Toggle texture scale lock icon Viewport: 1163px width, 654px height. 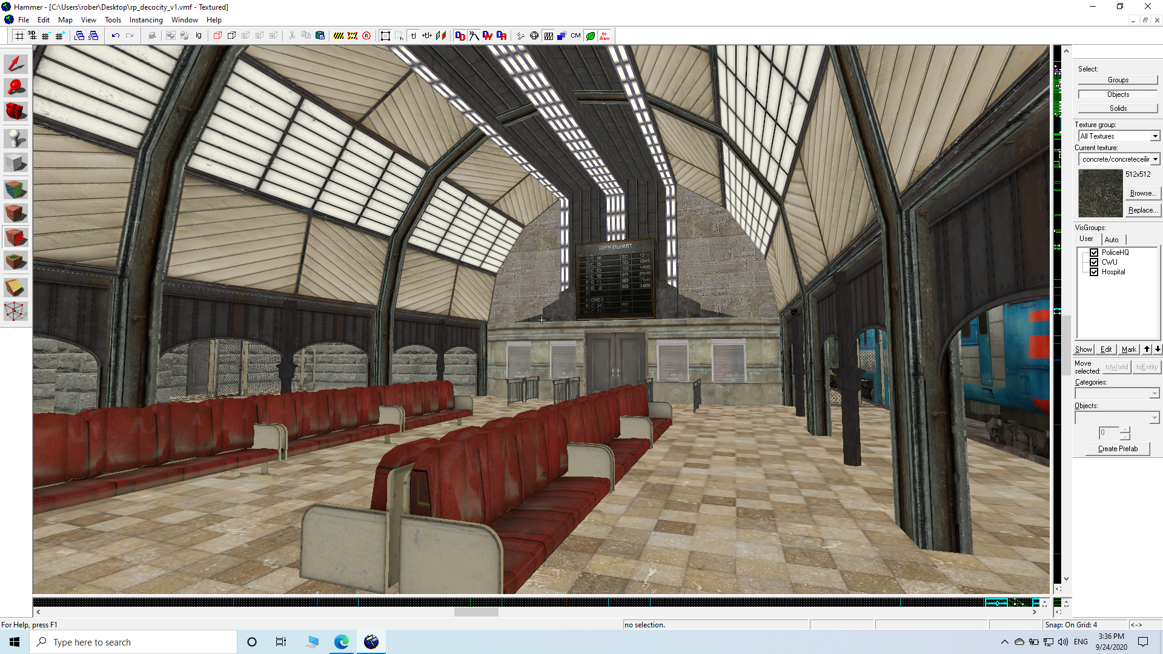[427, 36]
